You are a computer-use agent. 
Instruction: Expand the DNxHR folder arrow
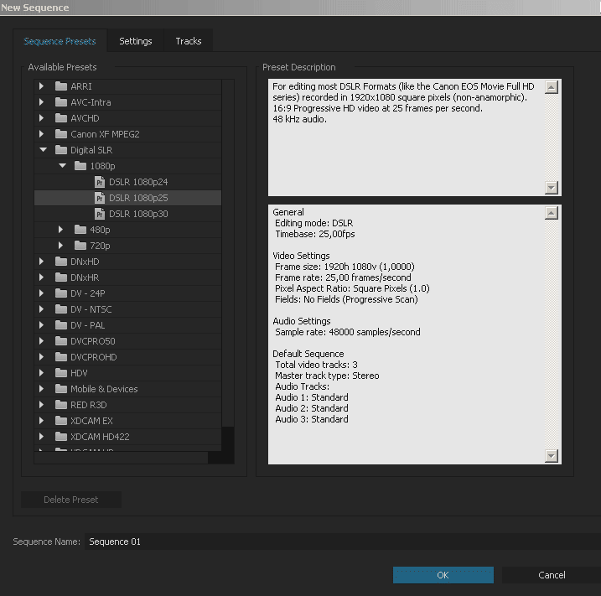pos(41,277)
